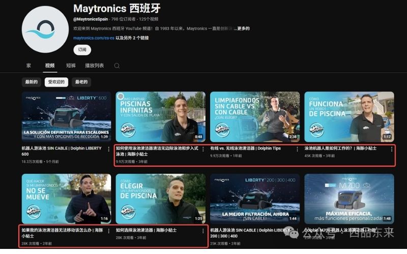407x254 pixels.
Task: Sort videos by 最新的 chip
Action: point(31,82)
